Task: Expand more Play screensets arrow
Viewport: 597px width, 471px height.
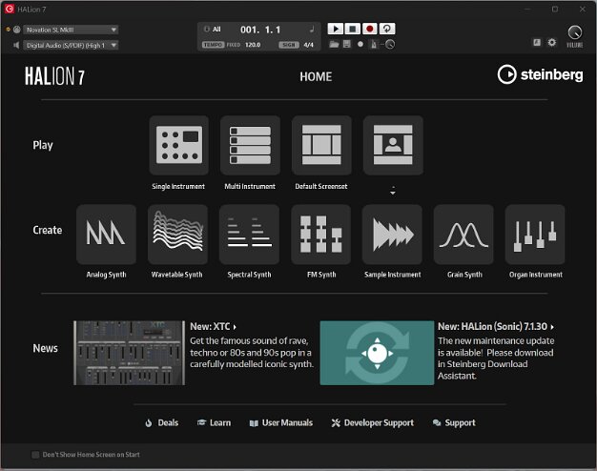Action: click(x=392, y=193)
